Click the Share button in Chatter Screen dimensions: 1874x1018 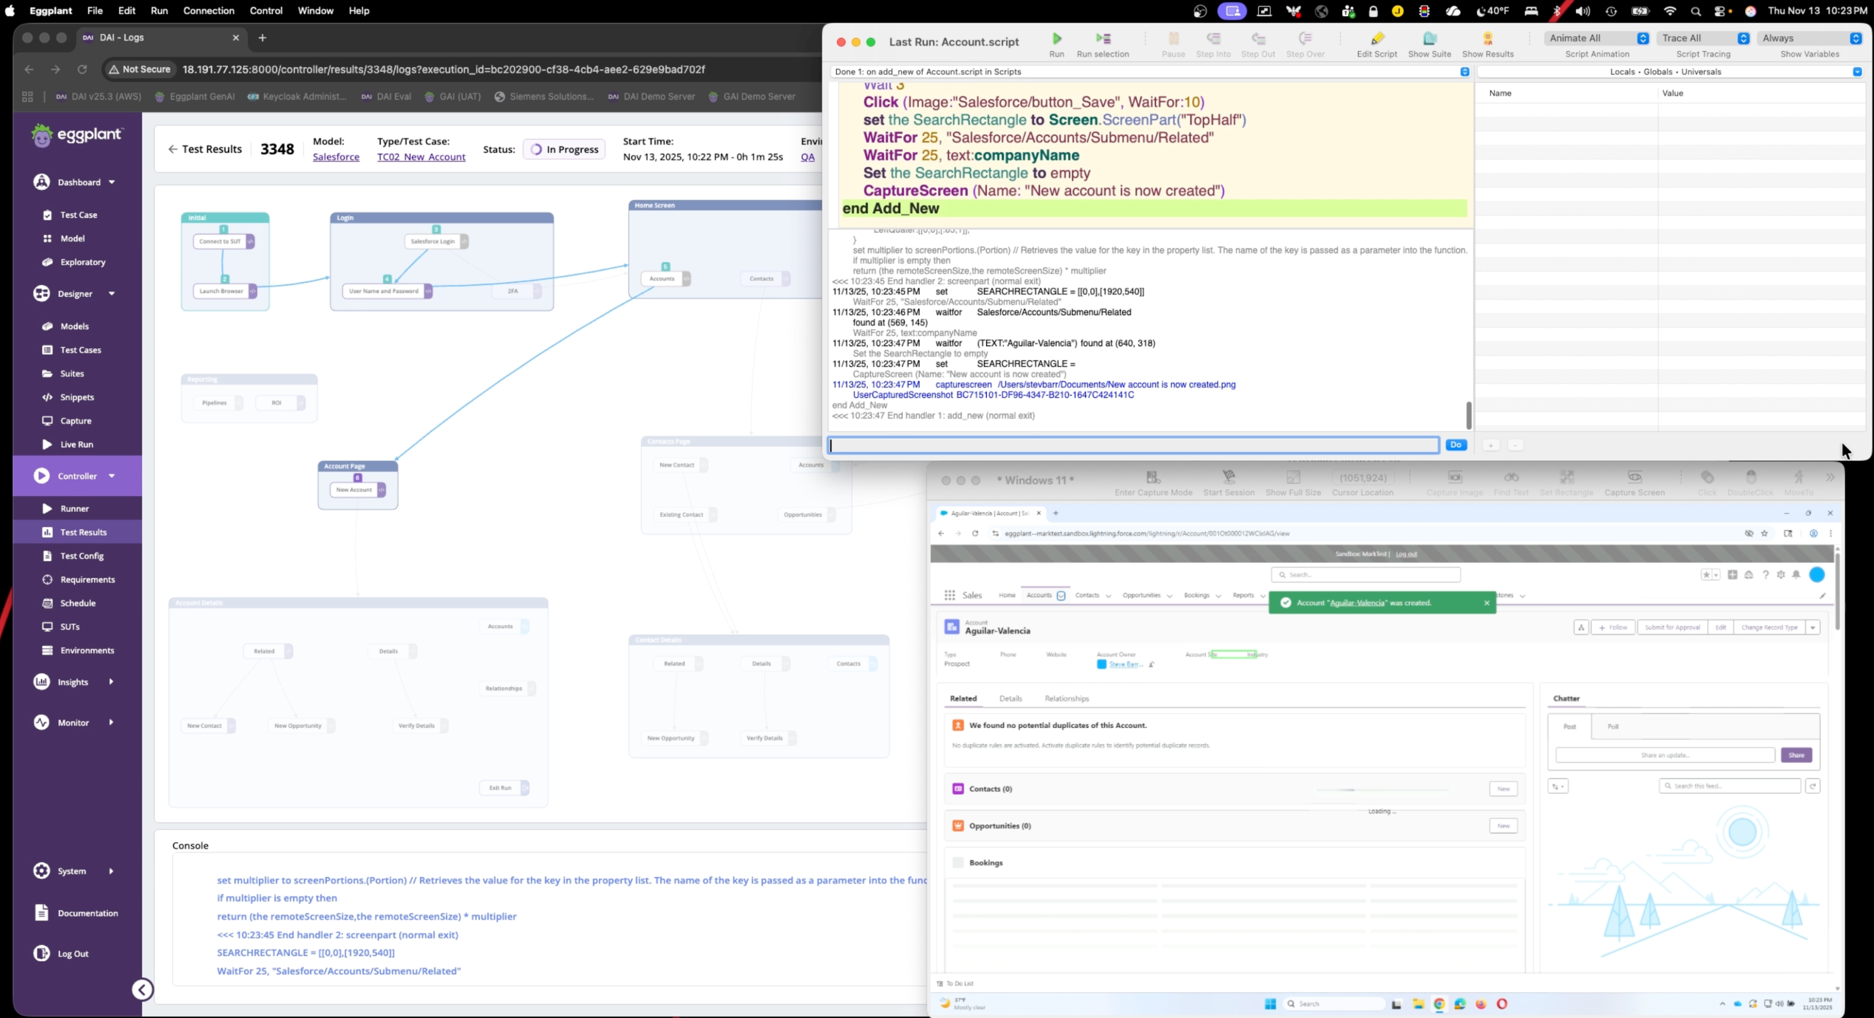pos(1796,755)
